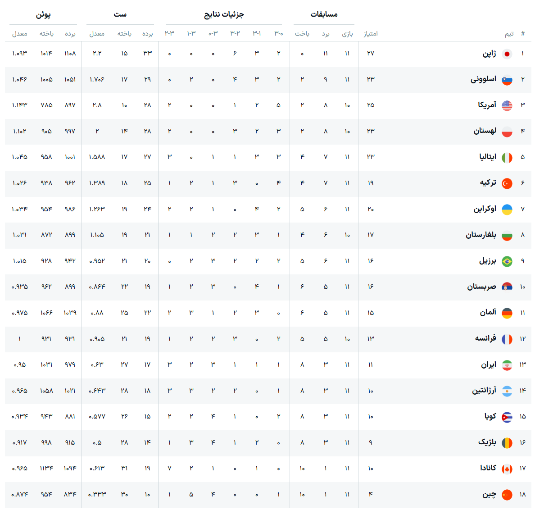
Task: Click the امتیاز column header
Action: pos(371,34)
